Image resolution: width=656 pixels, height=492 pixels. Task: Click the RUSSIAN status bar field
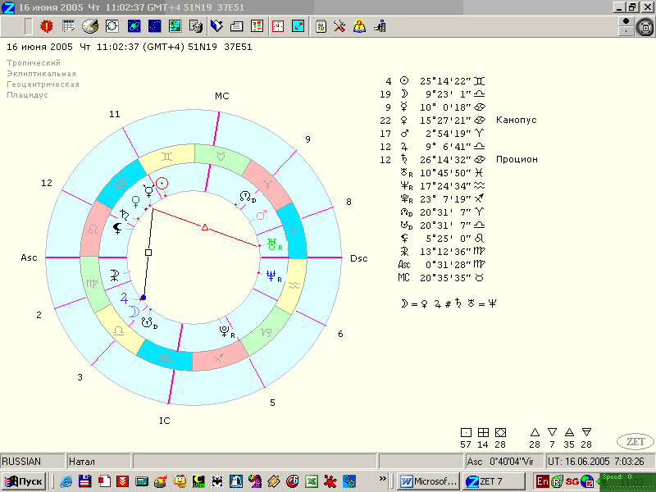point(33,462)
